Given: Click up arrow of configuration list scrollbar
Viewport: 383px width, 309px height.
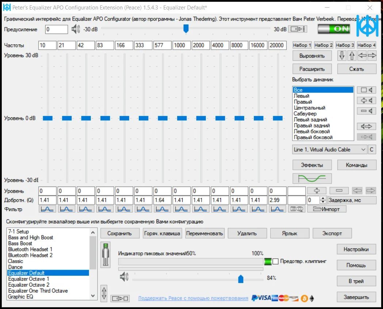Looking at the screenshot, I should (x=93, y=233).
